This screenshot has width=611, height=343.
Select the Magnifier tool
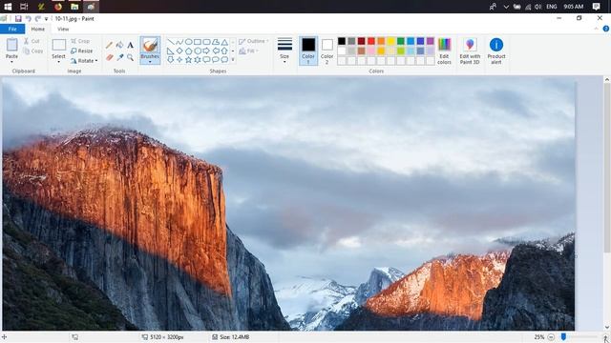click(x=130, y=57)
